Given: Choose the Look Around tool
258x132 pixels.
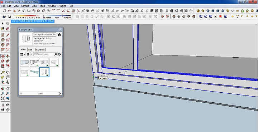Looking at the screenshot, I should pos(8,105).
